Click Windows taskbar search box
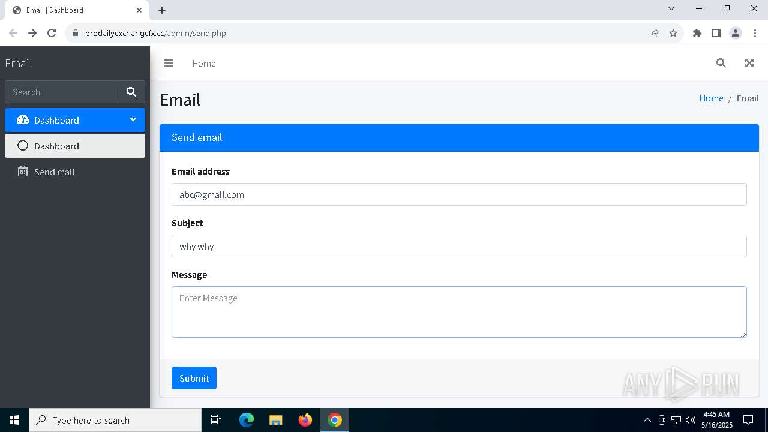 click(x=115, y=420)
